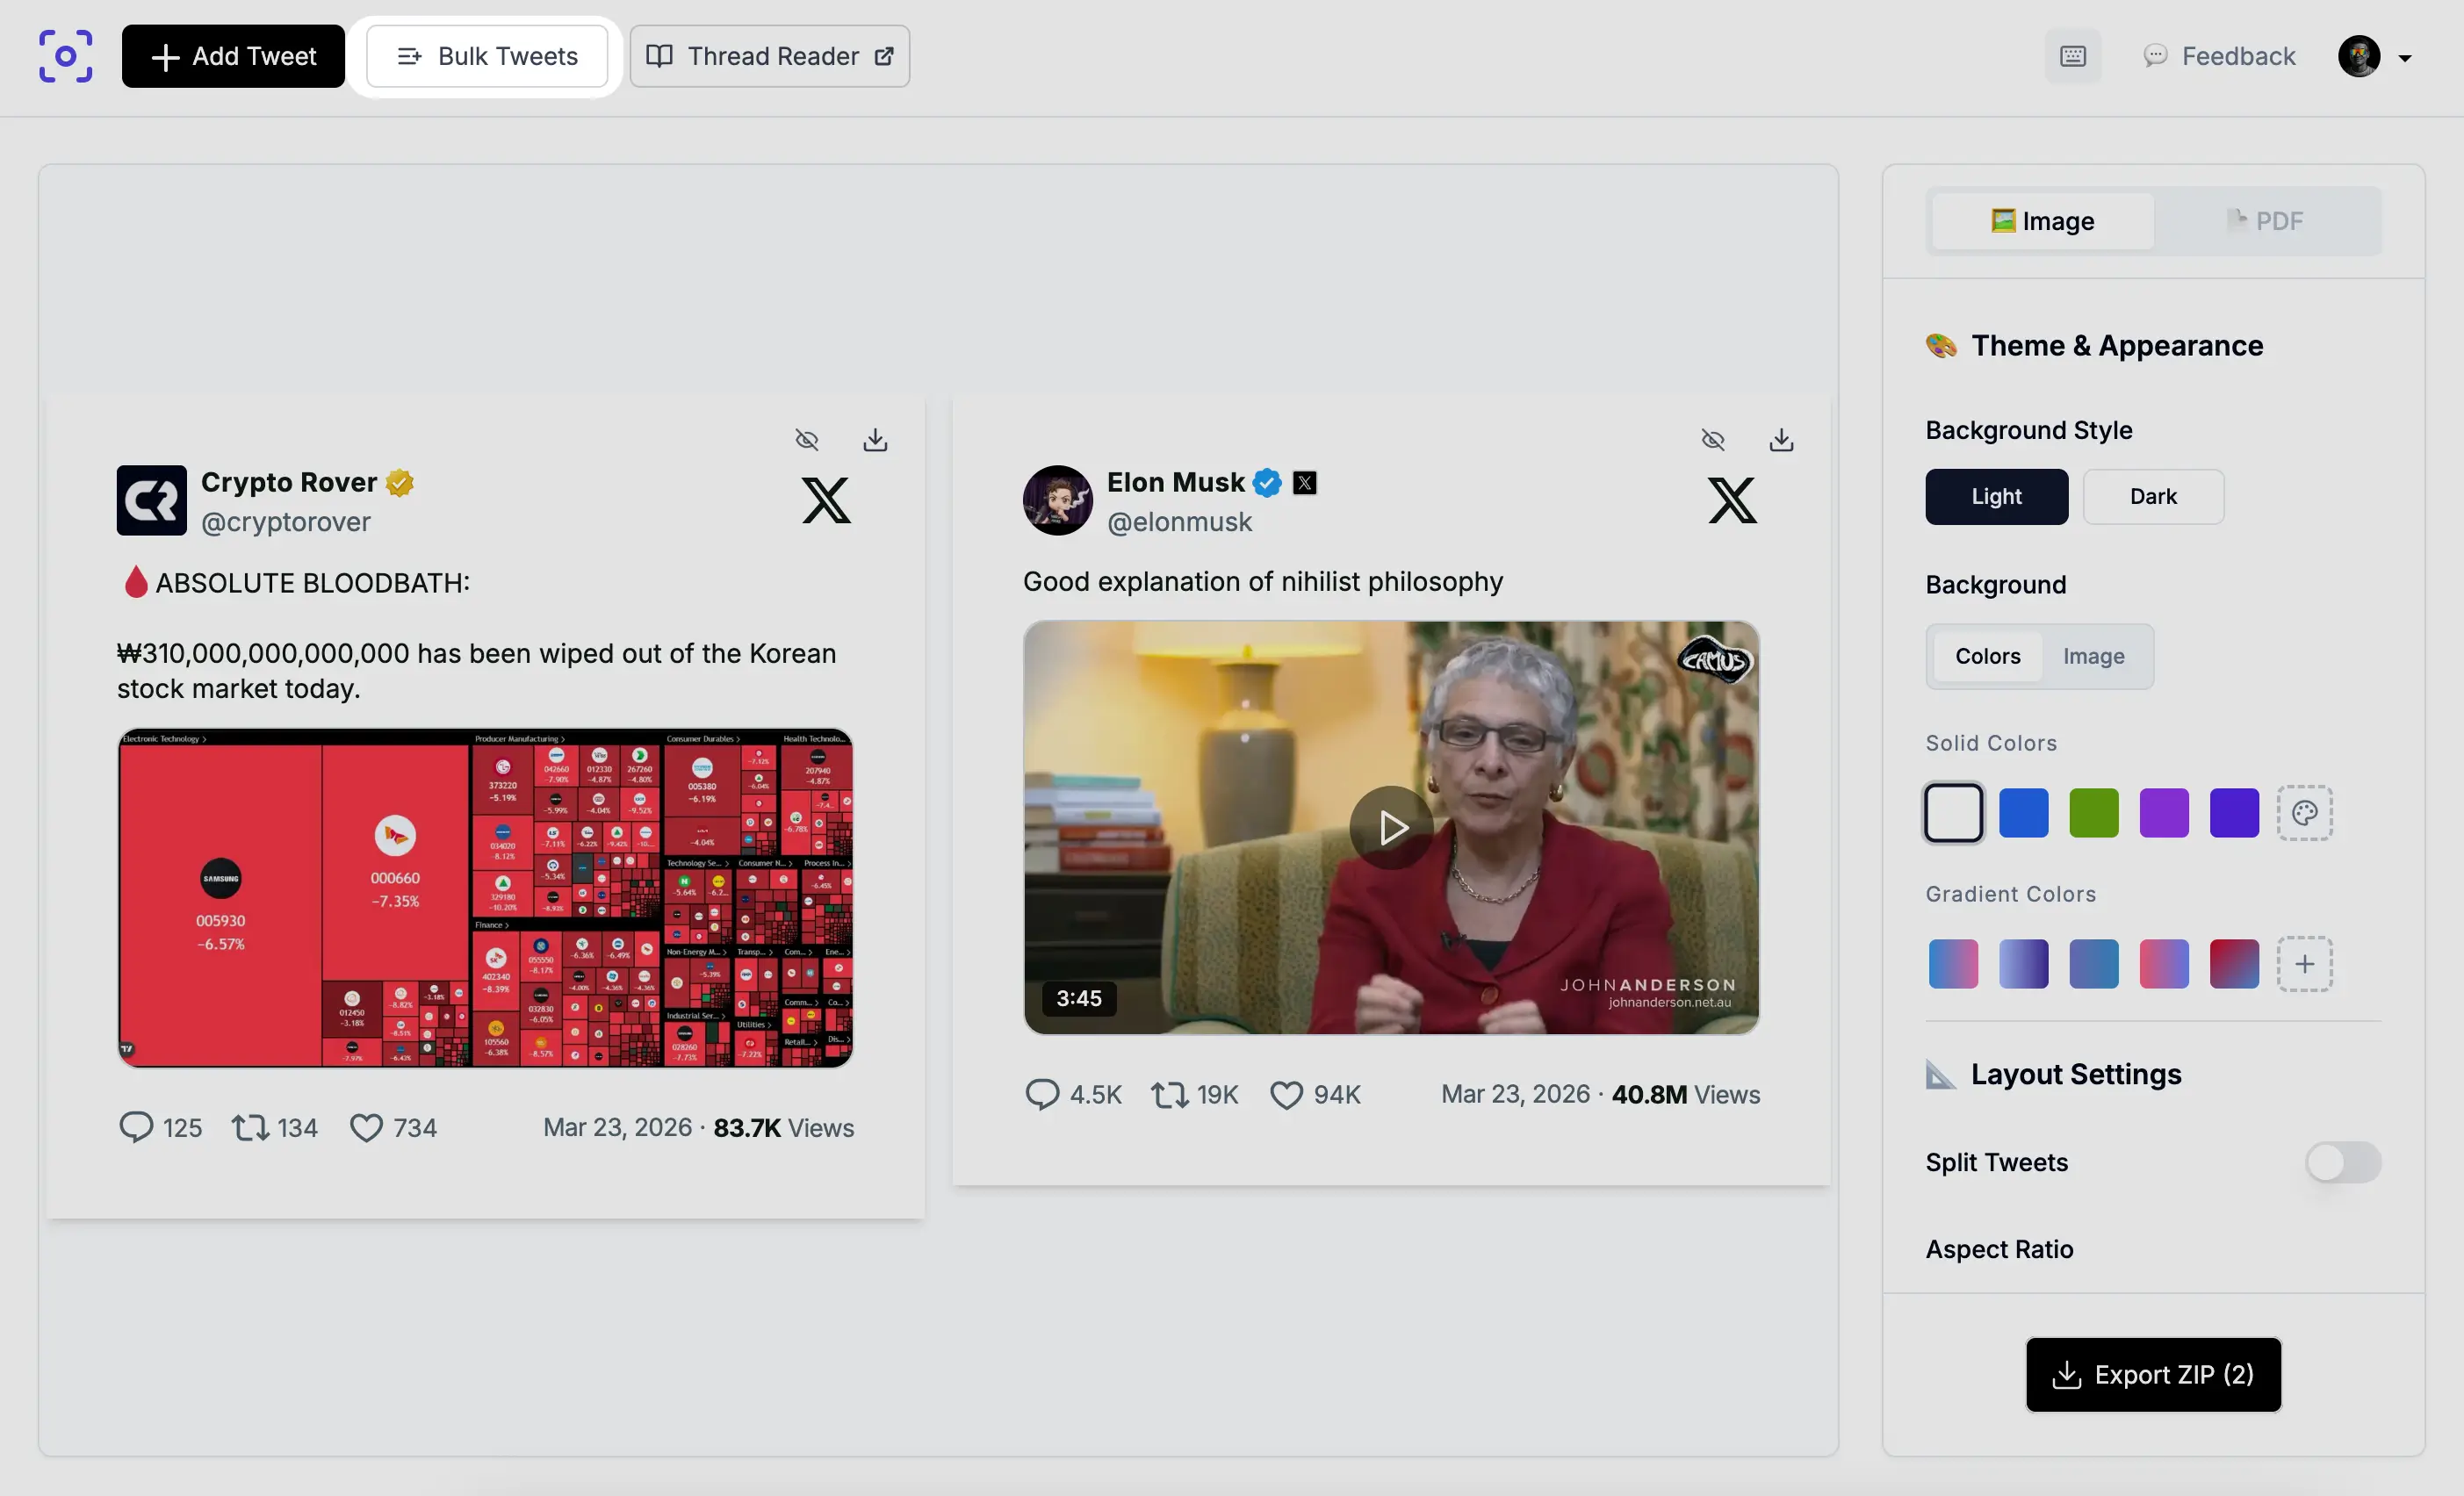Download the Crypto Rover tweet image
The height and width of the screenshot is (1496, 2464).
pos(875,440)
